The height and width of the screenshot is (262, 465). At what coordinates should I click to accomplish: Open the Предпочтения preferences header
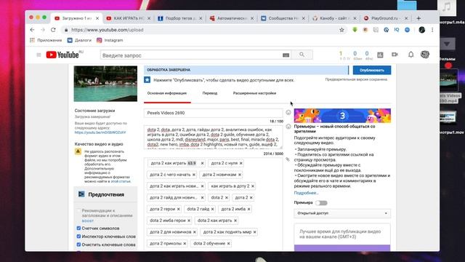click(x=105, y=194)
